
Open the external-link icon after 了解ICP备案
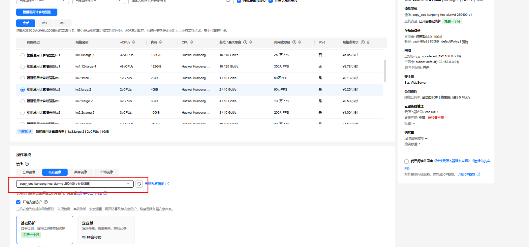(479, 175)
